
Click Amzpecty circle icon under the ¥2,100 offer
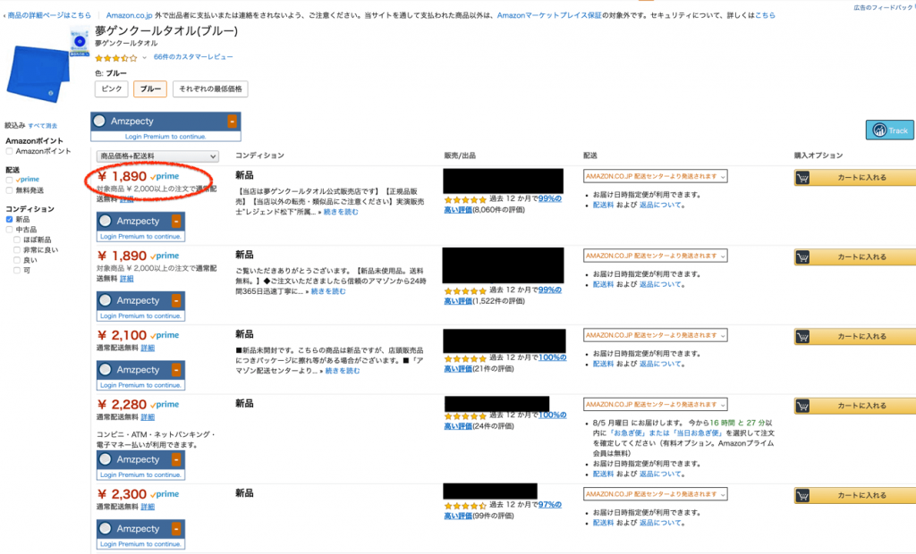click(106, 370)
